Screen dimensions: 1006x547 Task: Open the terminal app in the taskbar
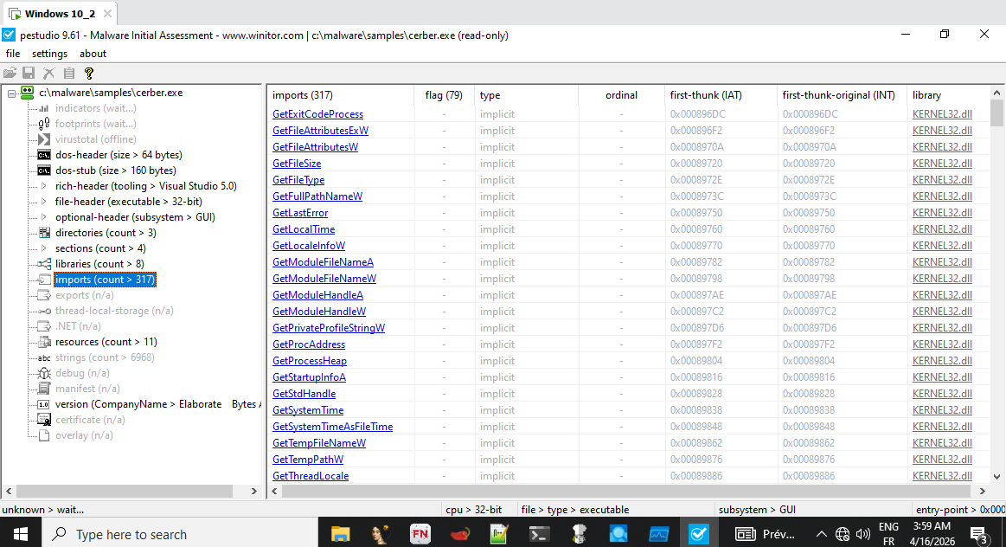pyautogui.click(x=539, y=533)
